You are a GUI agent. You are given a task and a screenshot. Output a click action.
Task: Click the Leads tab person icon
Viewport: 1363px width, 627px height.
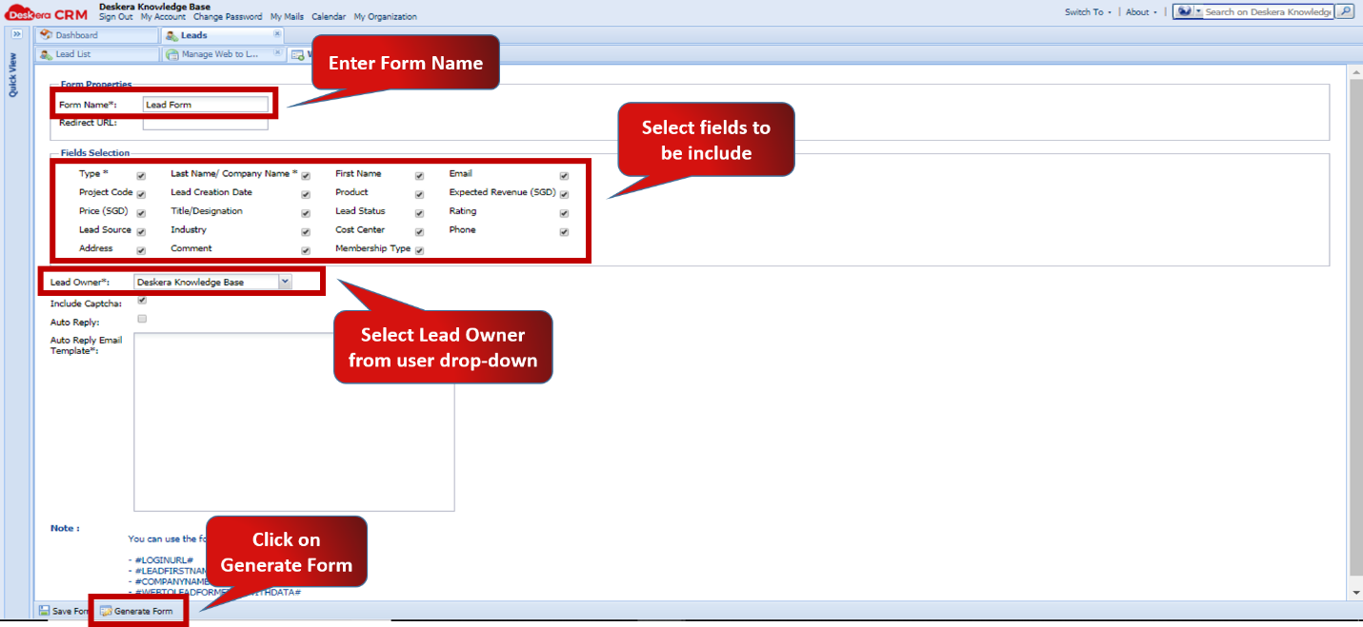point(171,33)
